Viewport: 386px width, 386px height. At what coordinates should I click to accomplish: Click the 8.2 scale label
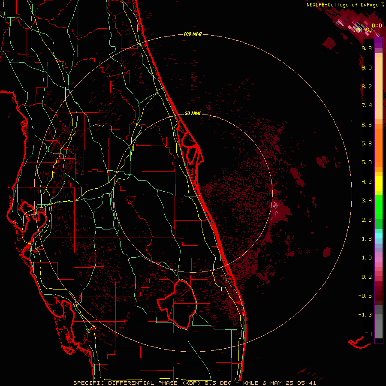coord(367,86)
